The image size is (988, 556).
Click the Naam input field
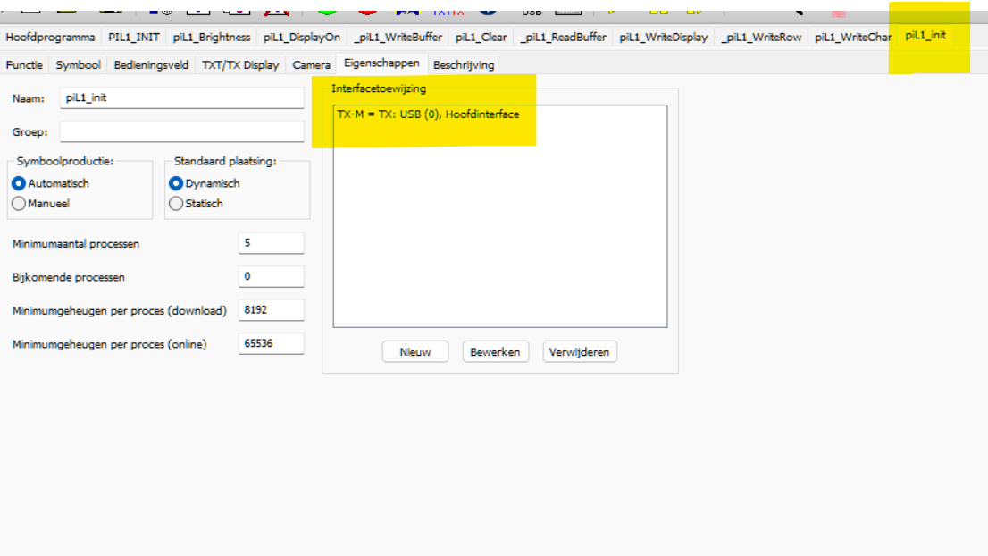coord(182,98)
